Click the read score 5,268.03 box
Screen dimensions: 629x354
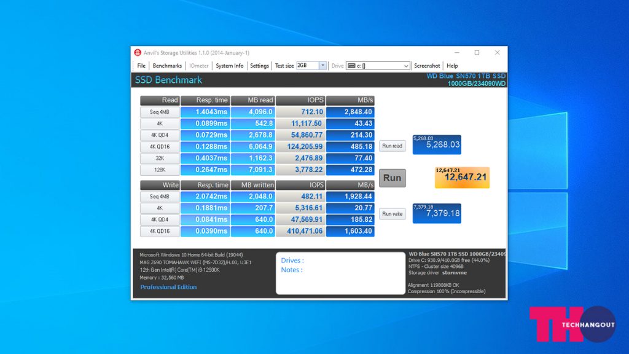click(x=437, y=144)
